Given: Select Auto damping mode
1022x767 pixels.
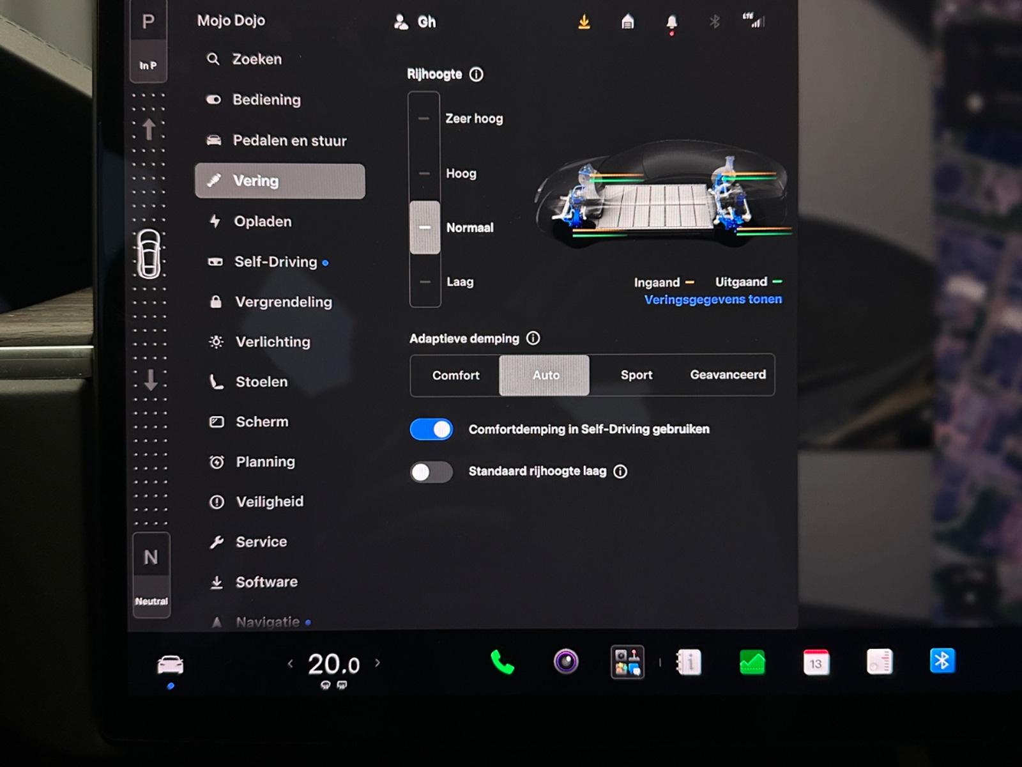Looking at the screenshot, I should pos(545,375).
